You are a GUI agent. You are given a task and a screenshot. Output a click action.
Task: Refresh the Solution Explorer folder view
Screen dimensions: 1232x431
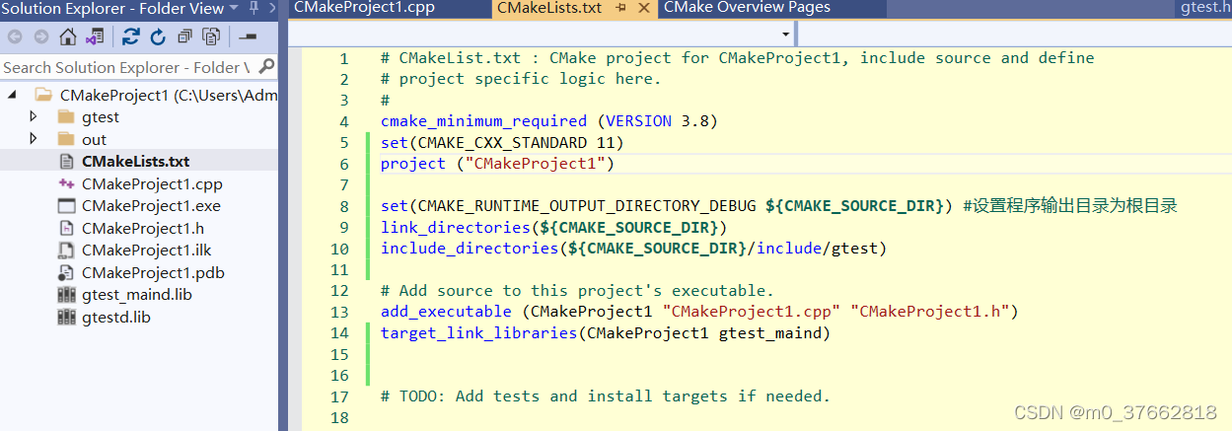pos(158,37)
